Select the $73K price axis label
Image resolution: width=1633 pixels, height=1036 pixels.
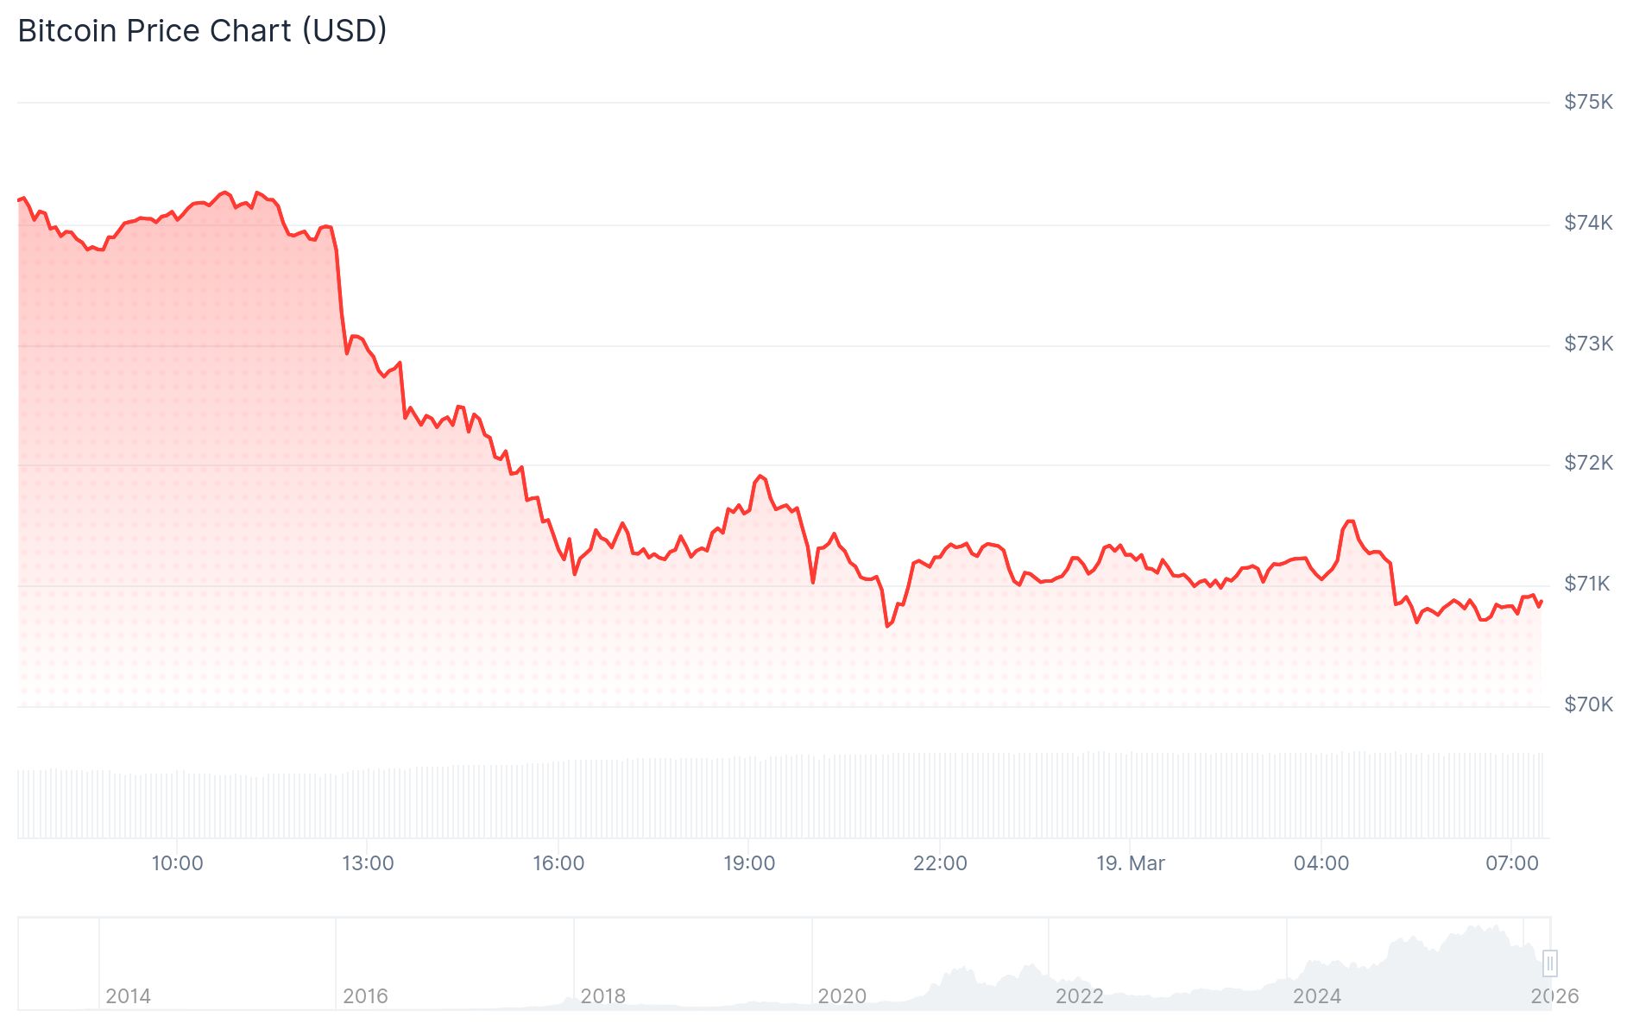[x=1588, y=344]
